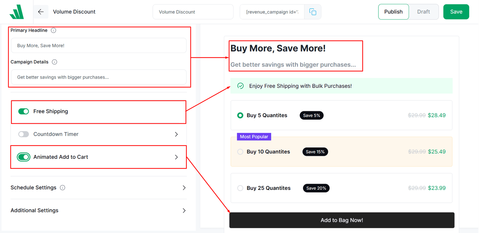The height and width of the screenshot is (233, 479).
Task: Click the green app logo
Action: coord(17,12)
